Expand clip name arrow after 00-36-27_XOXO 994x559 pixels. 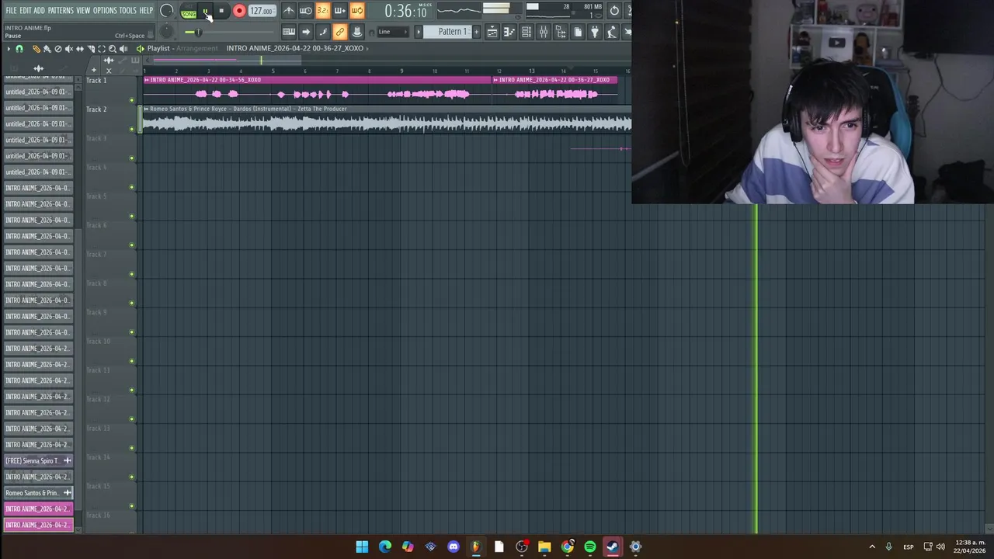click(367, 48)
